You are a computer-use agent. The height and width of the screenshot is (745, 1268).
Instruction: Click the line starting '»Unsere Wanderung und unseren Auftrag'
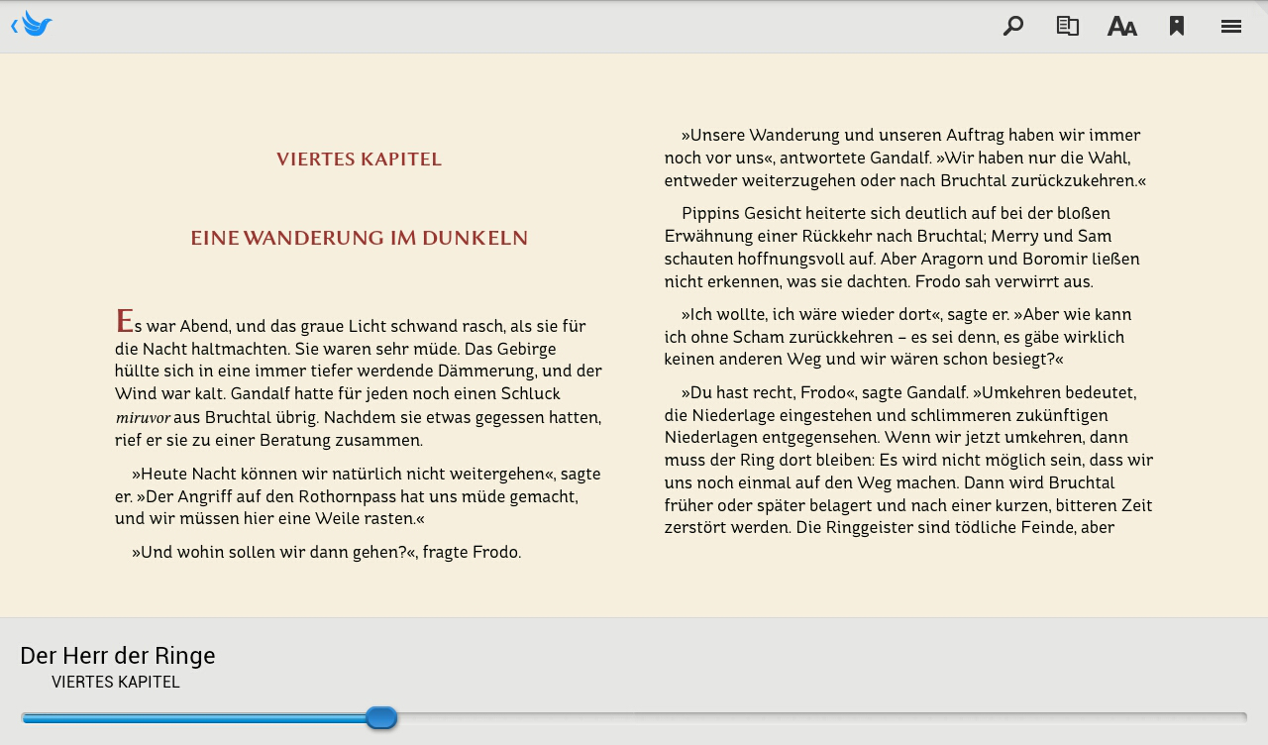click(x=910, y=136)
